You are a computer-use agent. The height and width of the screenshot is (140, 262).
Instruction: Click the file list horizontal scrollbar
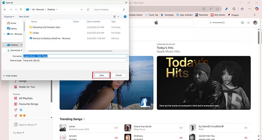click(x=71, y=51)
